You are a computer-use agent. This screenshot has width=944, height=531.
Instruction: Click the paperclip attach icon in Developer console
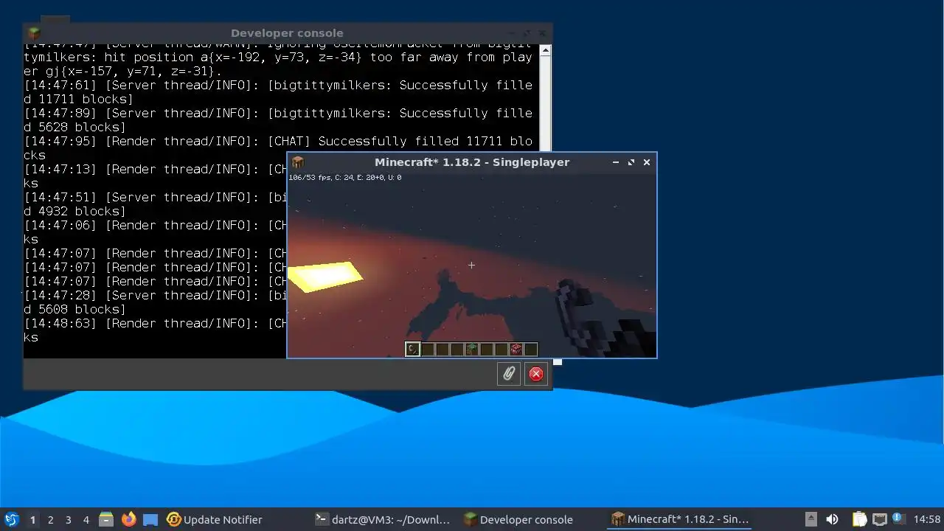(509, 374)
